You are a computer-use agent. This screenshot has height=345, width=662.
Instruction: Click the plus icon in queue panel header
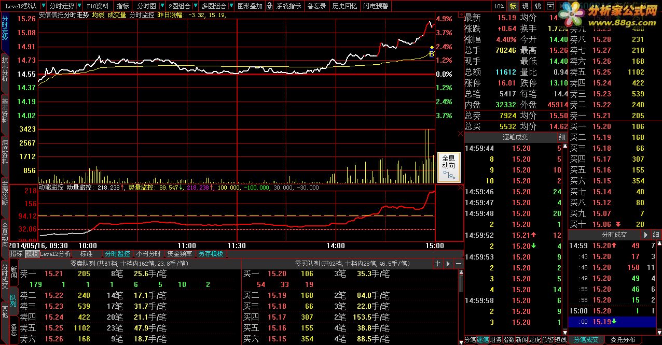coord(438,264)
